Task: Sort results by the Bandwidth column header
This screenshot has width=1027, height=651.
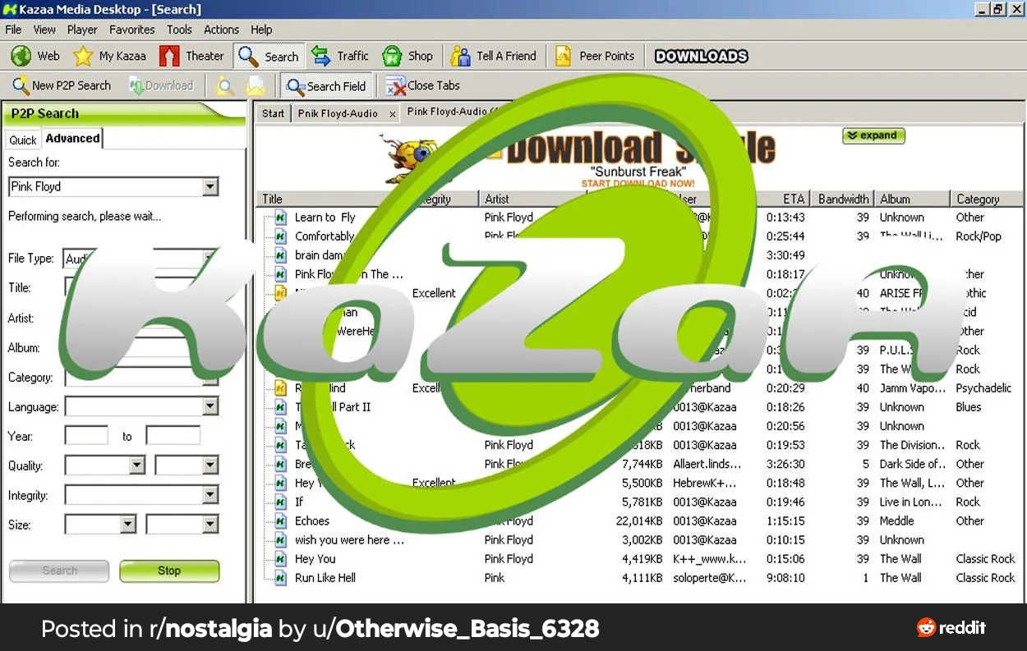Action: pyautogui.click(x=843, y=199)
